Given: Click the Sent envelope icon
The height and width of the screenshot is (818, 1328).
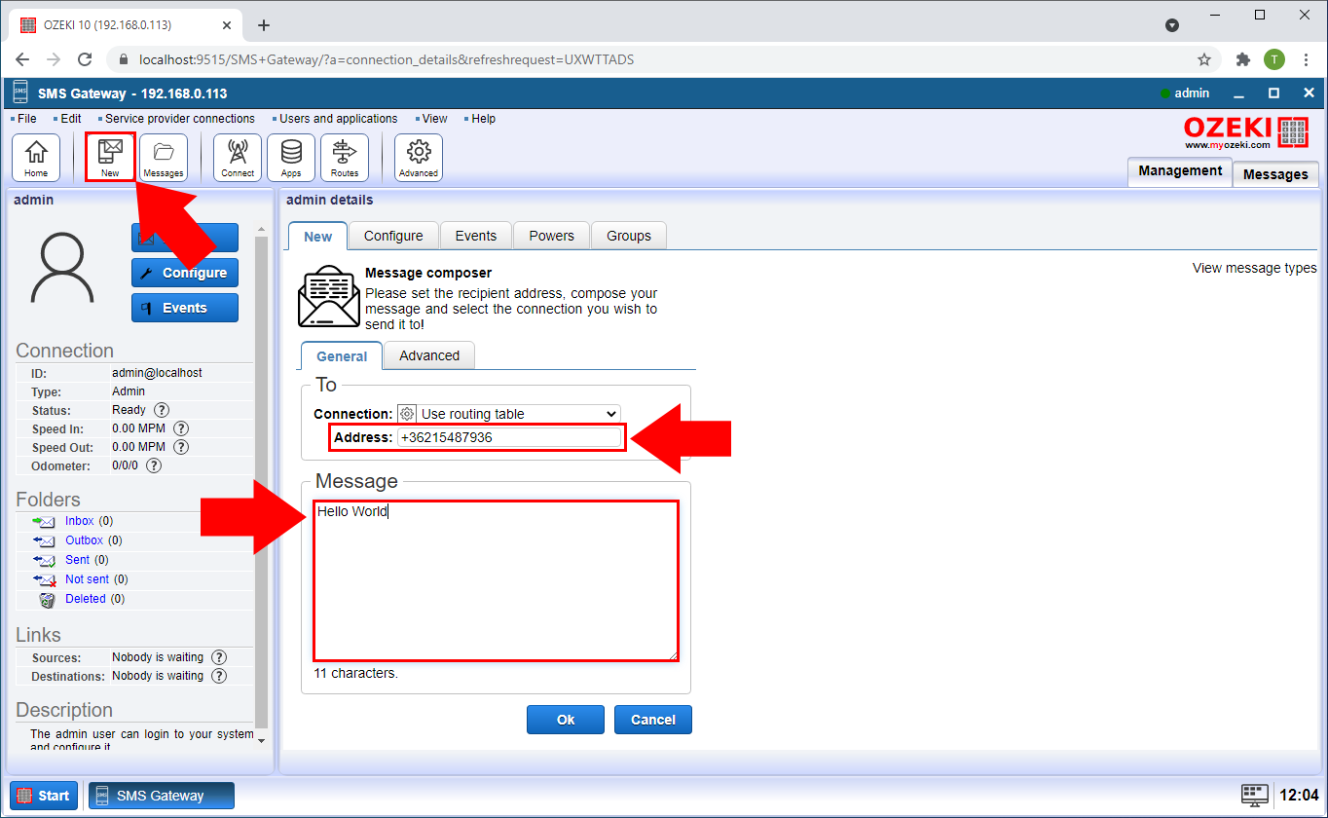Looking at the screenshot, I should (44, 560).
